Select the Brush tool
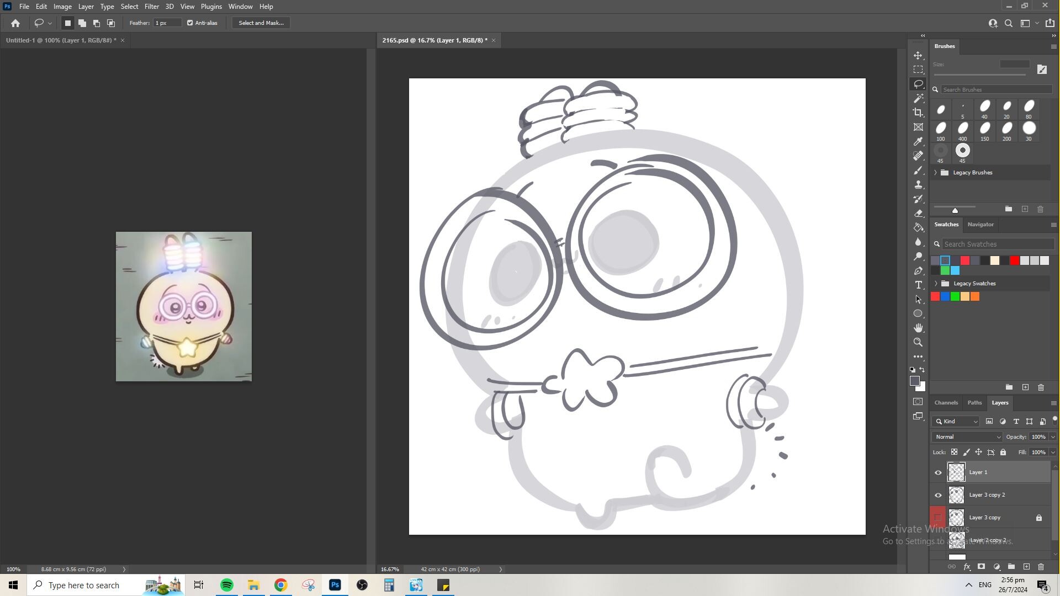This screenshot has height=596, width=1060. 918,171
